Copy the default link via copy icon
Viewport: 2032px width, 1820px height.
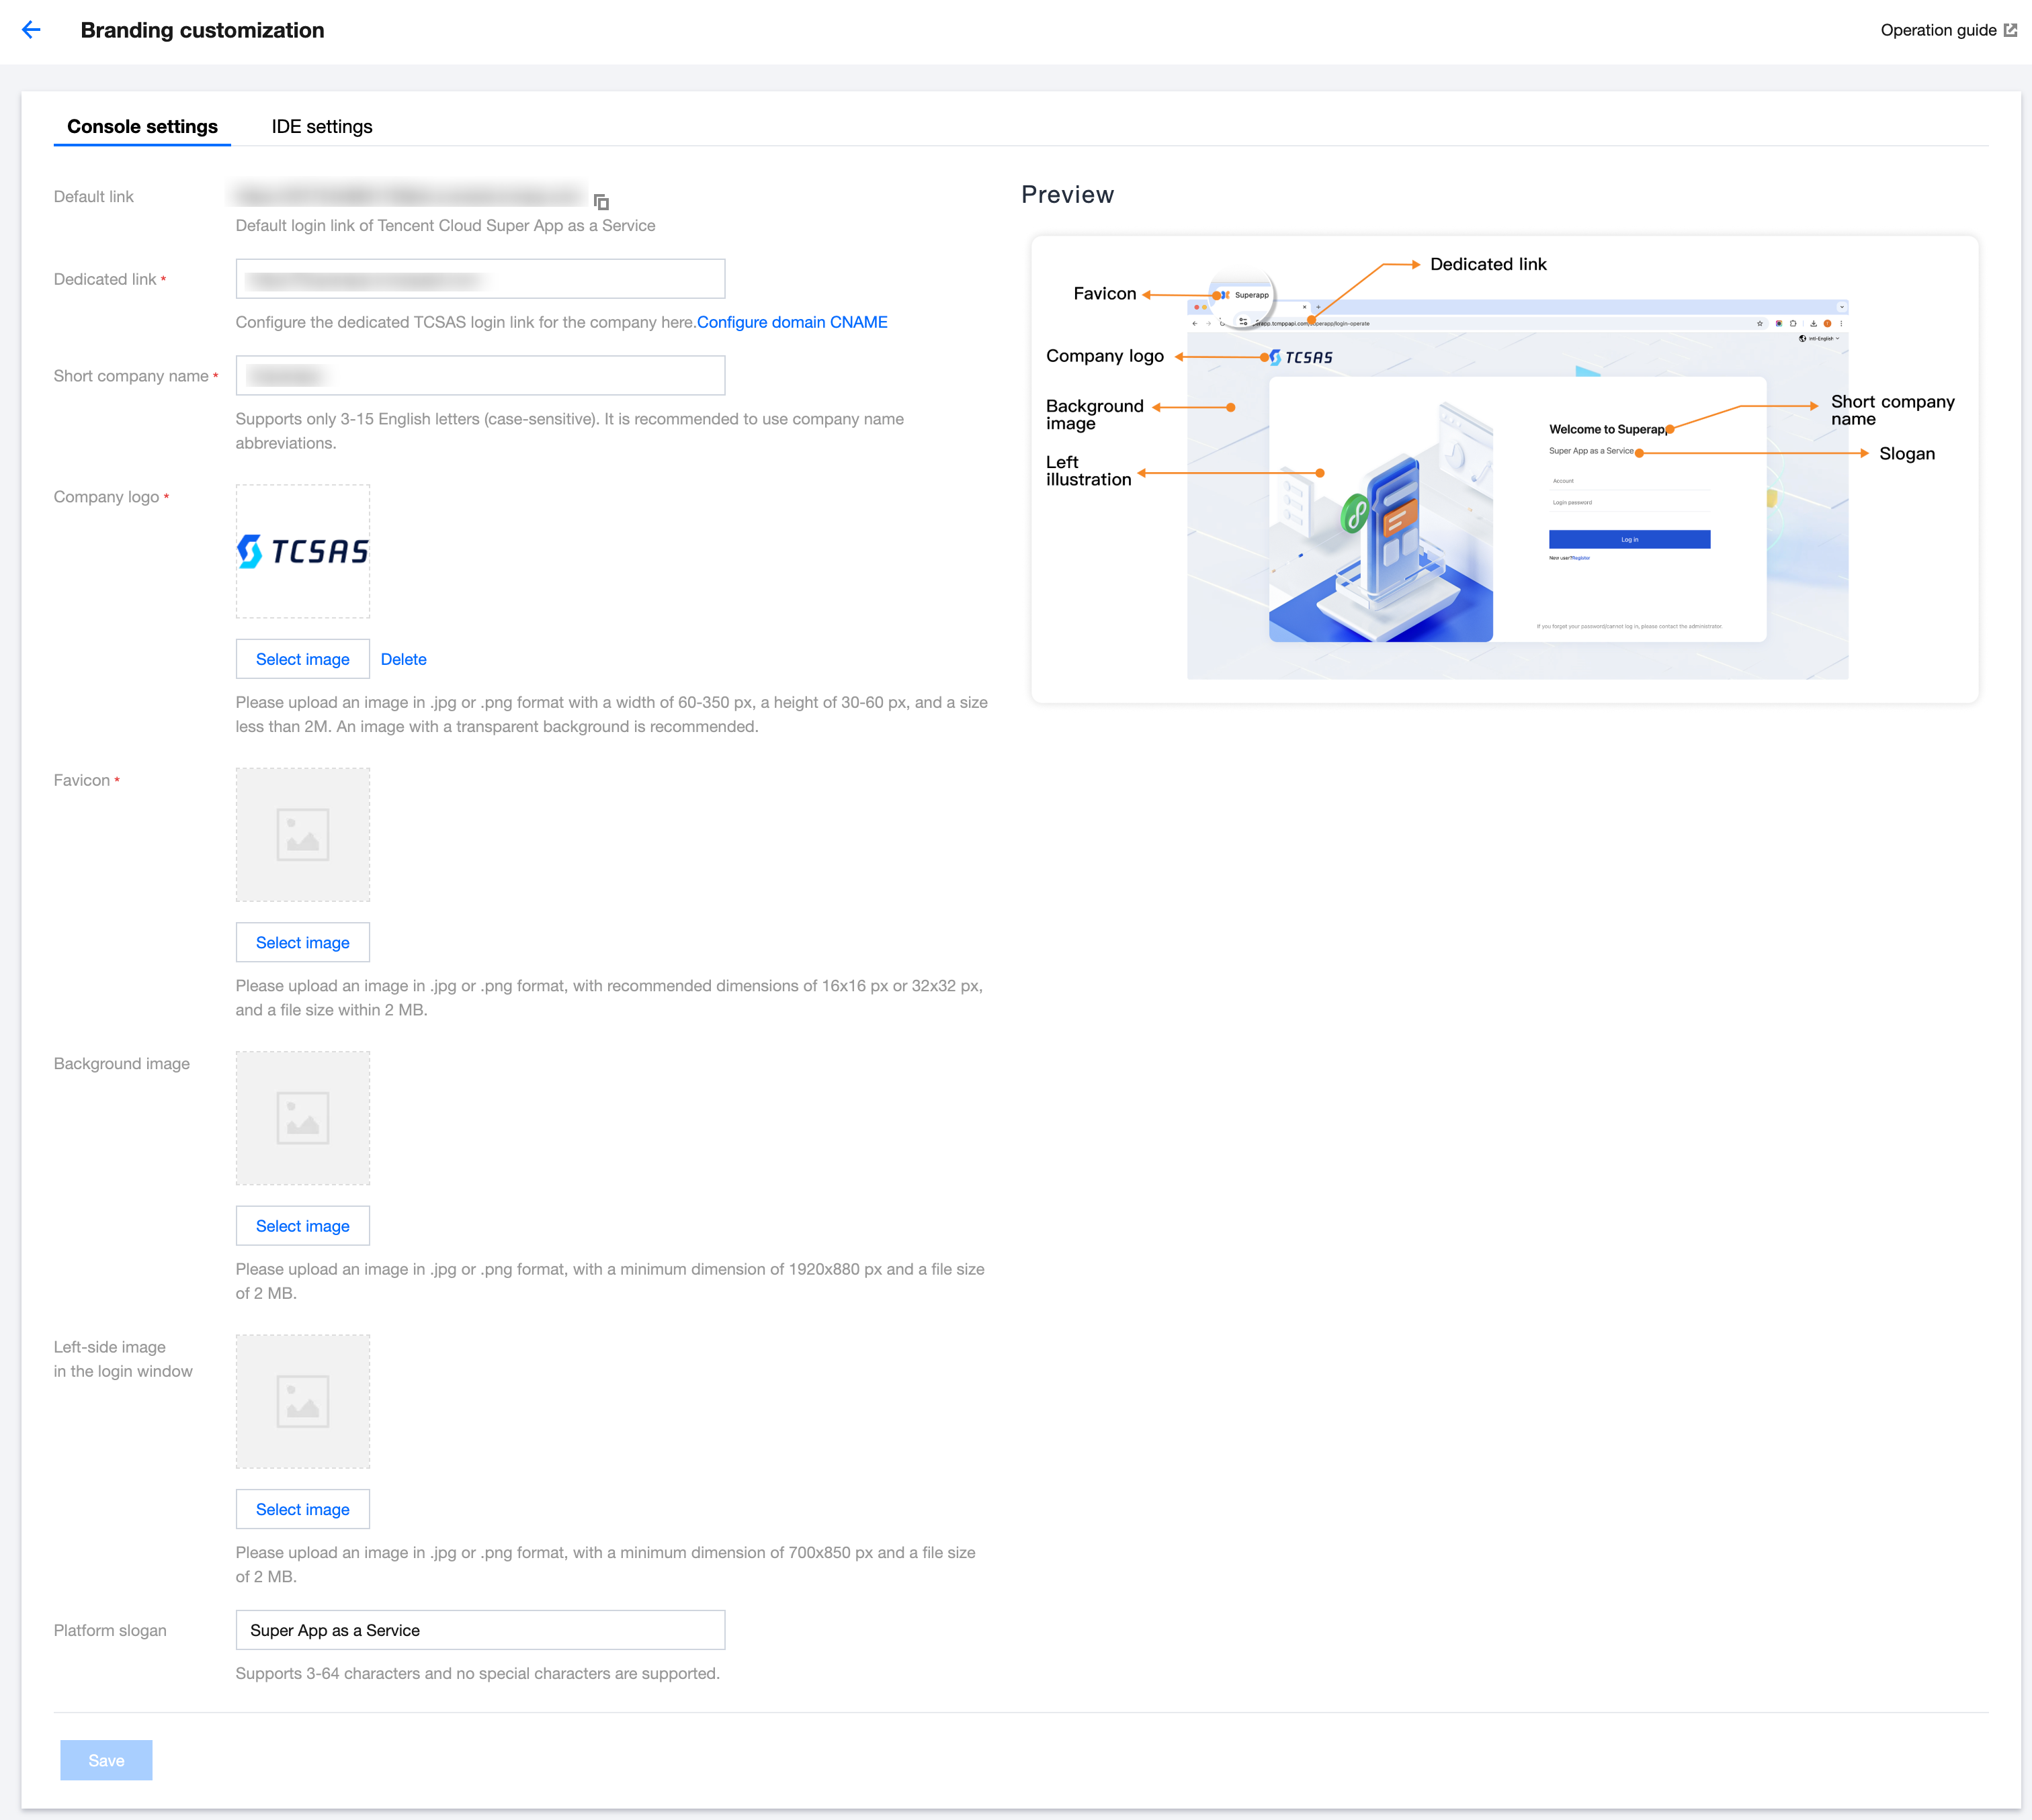click(x=601, y=202)
